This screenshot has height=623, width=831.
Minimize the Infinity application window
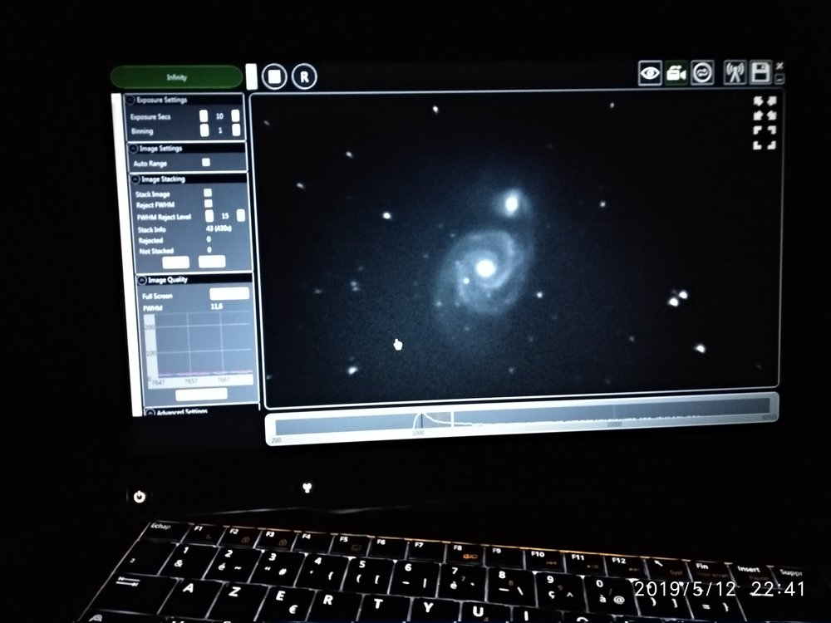pyautogui.click(x=779, y=78)
